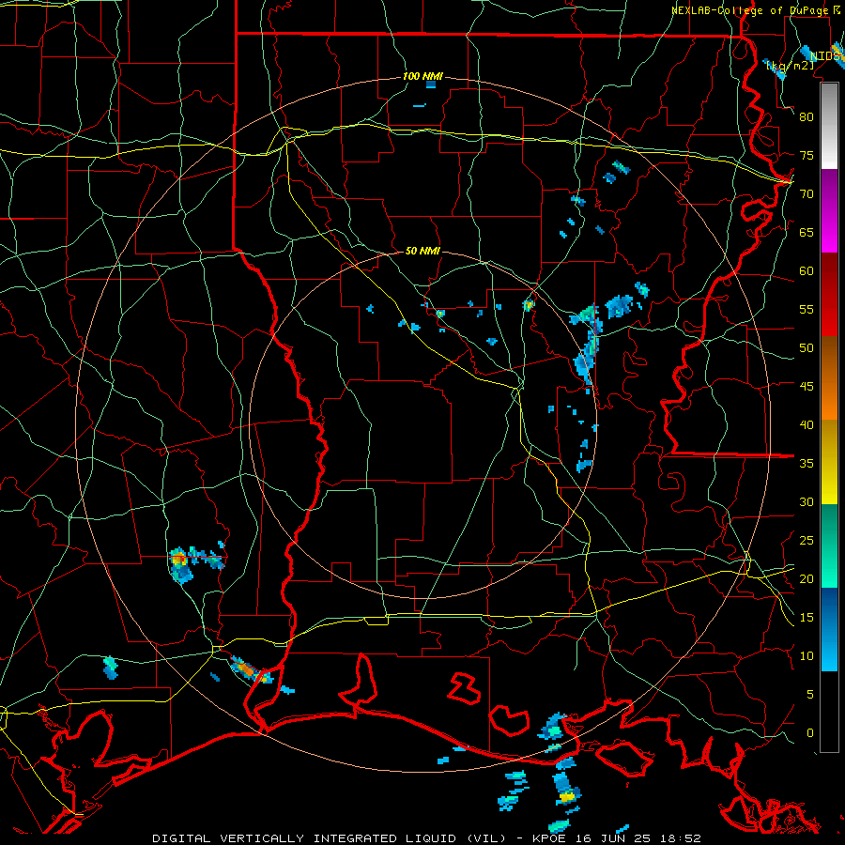Click the [kg/m2] units label
This screenshot has height=845, width=845.
[790, 66]
